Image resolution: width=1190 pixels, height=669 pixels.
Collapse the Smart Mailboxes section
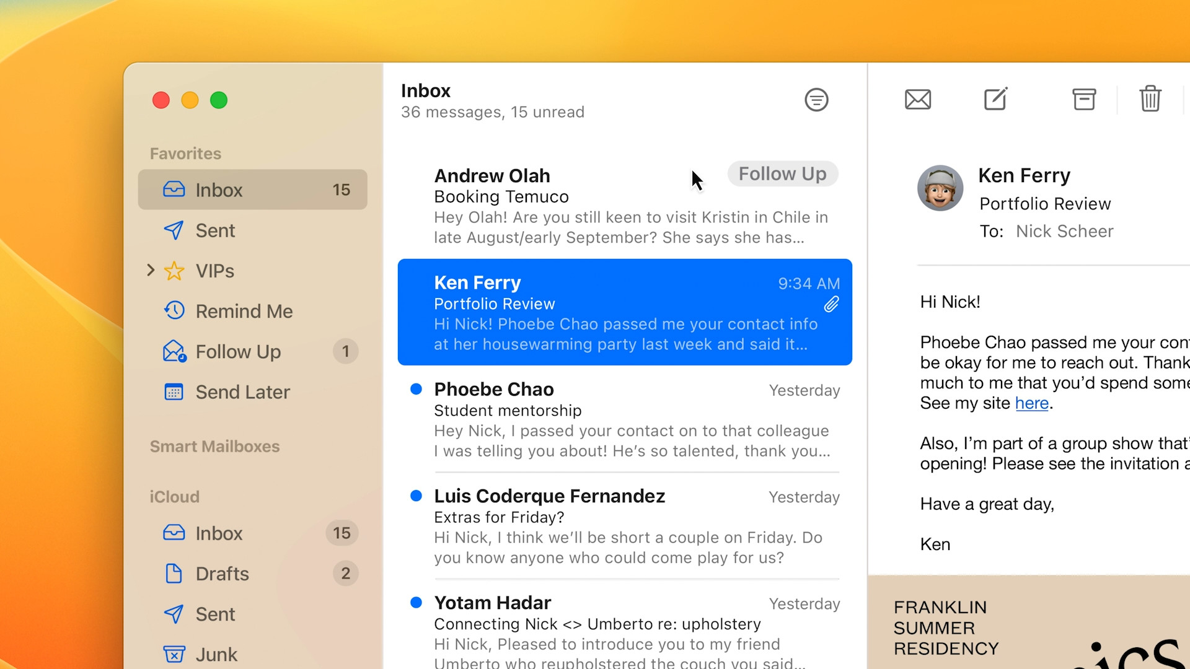click(x=214, y=446)
